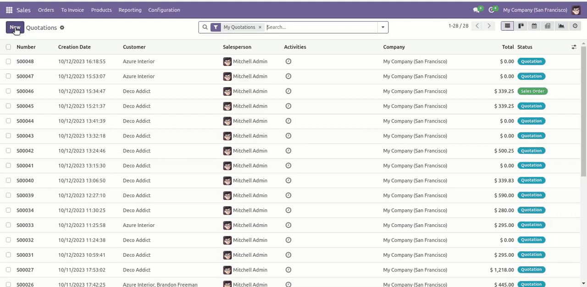Open activity clock for S00039
Viewport: 587px width, 287px height.
pyautogui.click(x=288, y=195)
